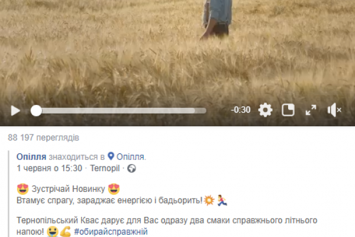Click the Ternopil location link
This screenshot has width=355, height=237.
[x=105, y=168]
